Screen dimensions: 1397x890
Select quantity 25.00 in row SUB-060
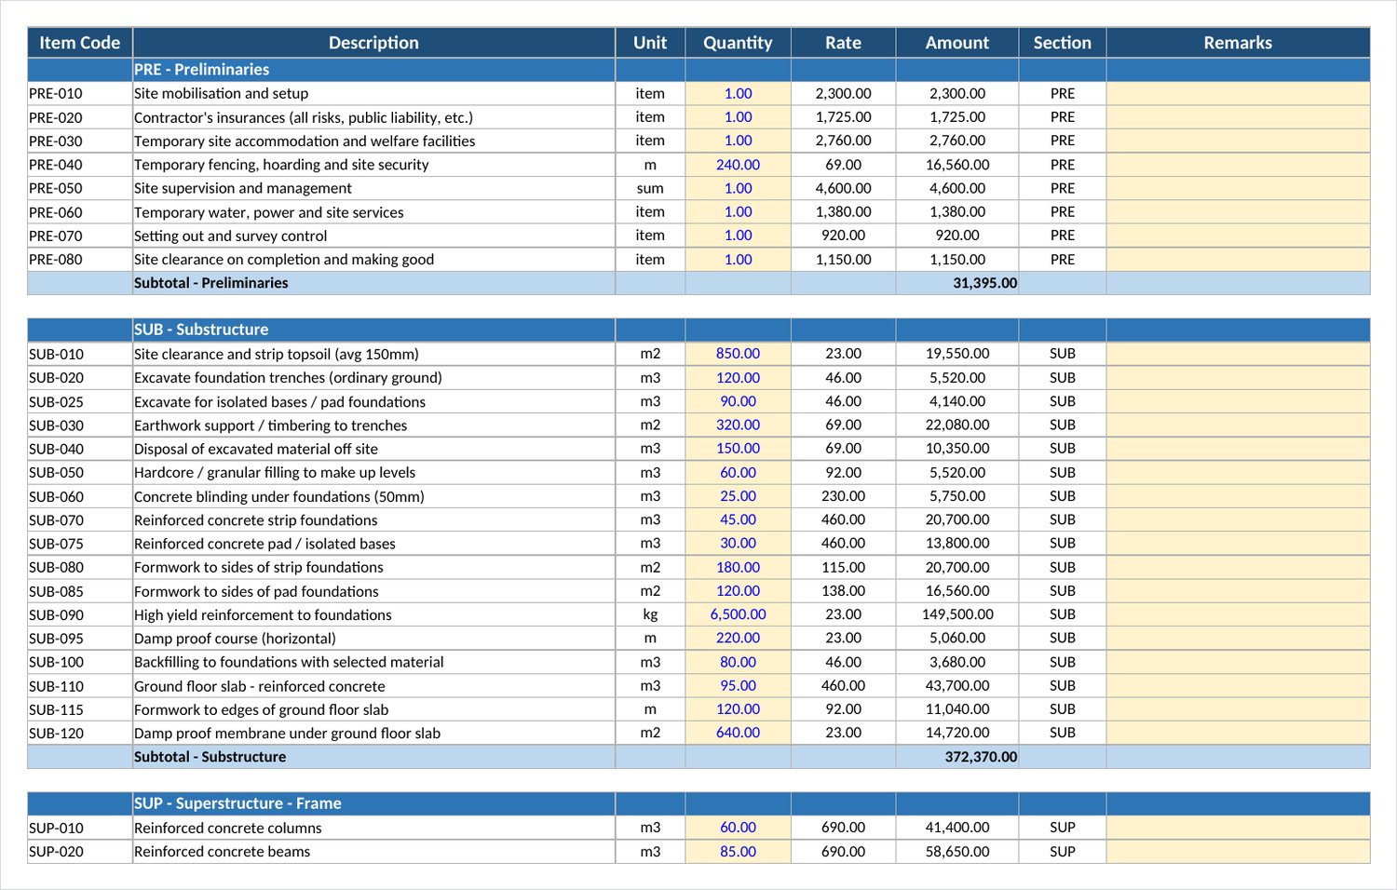738,496
